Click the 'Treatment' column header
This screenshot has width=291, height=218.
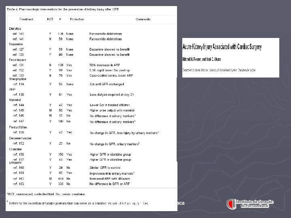[26, 19]
